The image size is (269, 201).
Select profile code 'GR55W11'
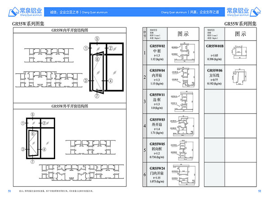[x=157, y=95]
